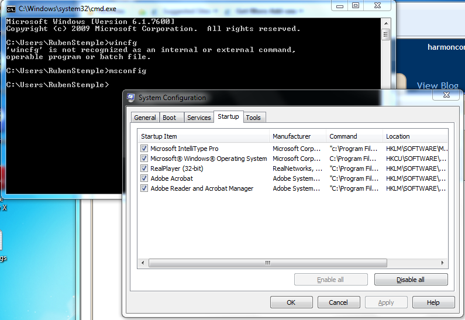Click the Apply button
This screenshot has height=320, width=465.
coord(386,302)
